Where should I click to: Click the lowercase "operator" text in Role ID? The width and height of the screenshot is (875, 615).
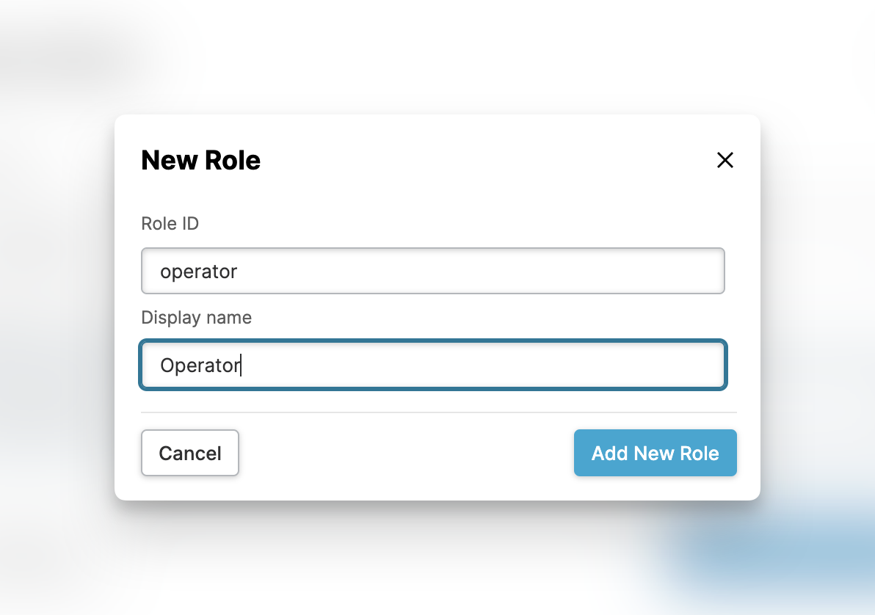pos(199,272)
